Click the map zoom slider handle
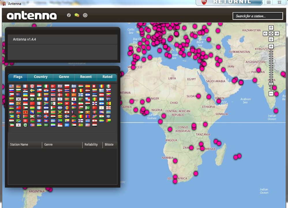This screenshot has height=208, width=288. click(271, 84)
